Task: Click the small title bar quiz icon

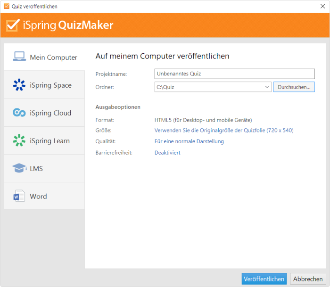Action: coord(7,6)
